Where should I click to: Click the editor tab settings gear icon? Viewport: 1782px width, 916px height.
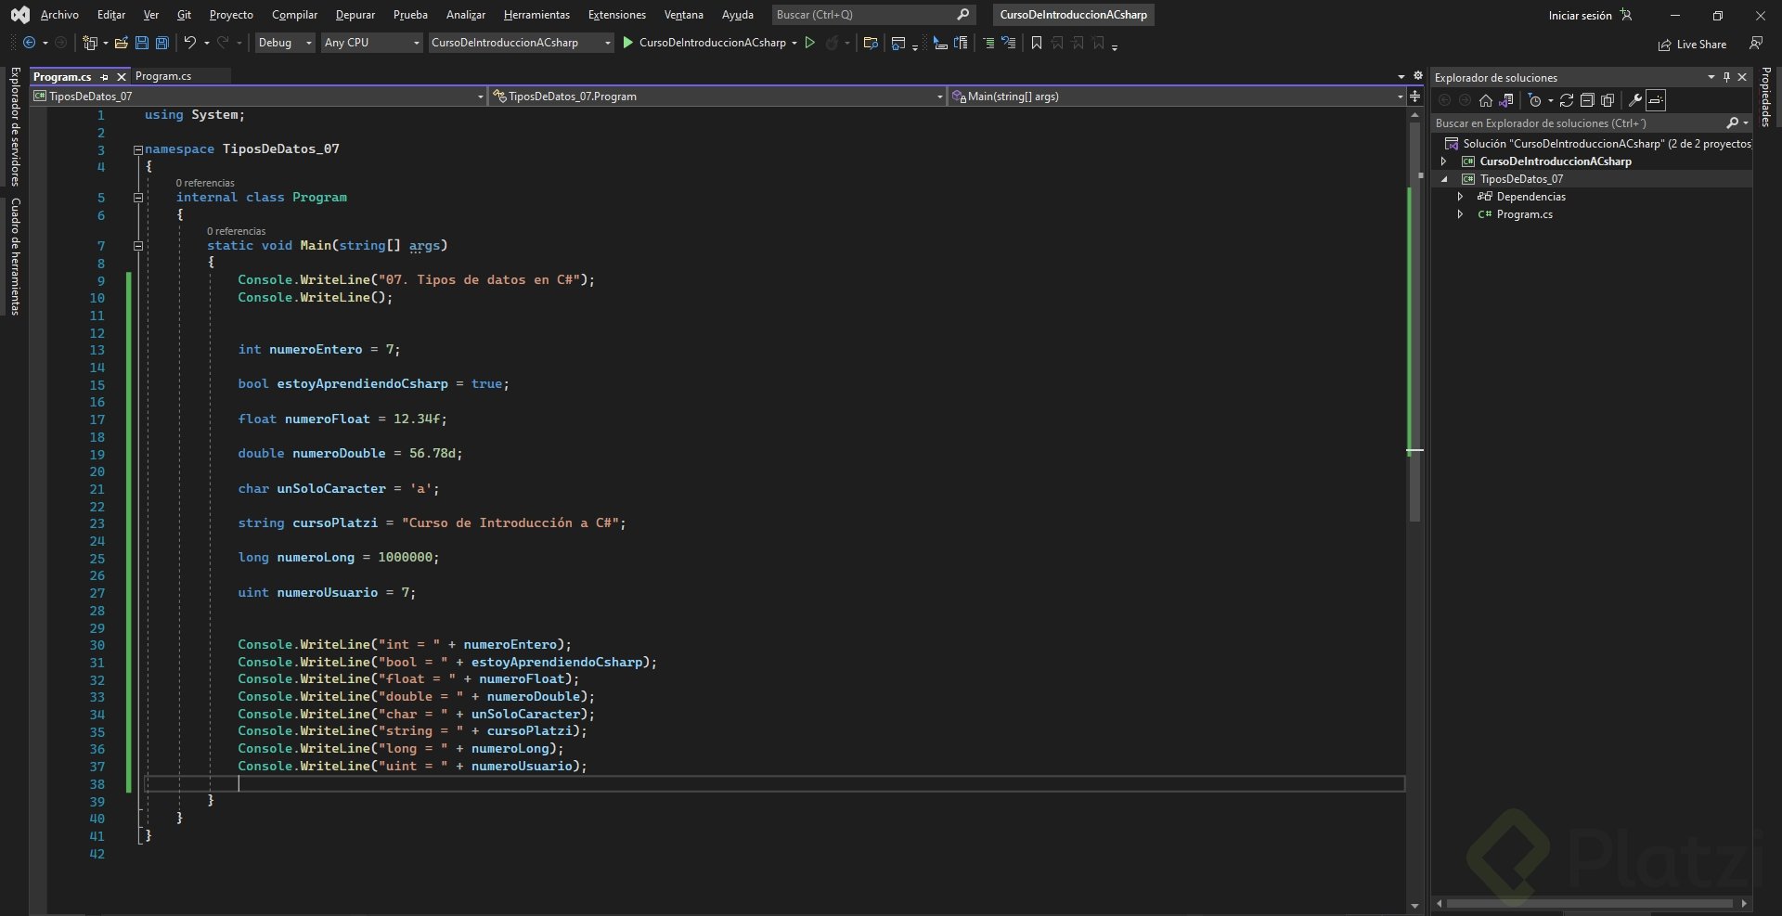pos(1417,76)
